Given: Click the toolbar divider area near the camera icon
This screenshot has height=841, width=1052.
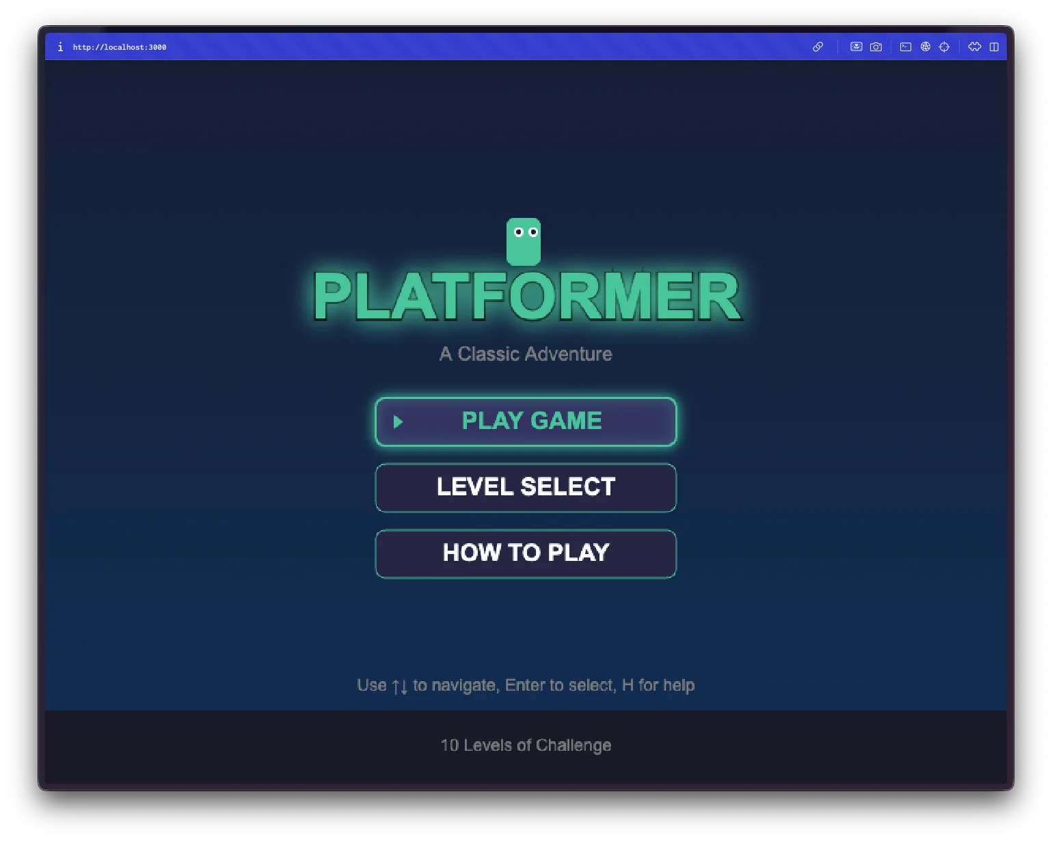Looking at the screenshot, I should (891, 47).
